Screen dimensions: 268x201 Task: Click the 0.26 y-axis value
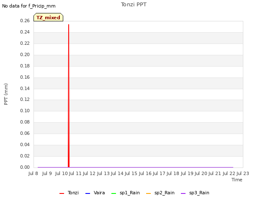pyautogui.click(x=25, y=21)
